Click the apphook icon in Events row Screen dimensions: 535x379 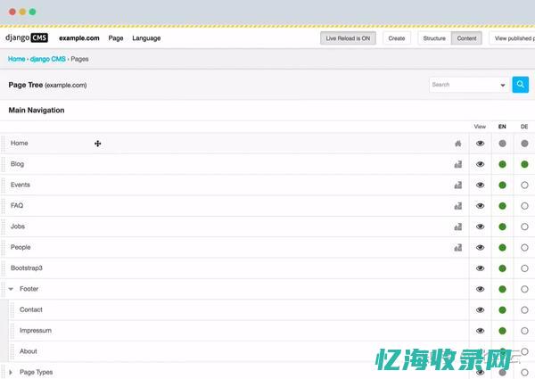click(x=458, y=185)
